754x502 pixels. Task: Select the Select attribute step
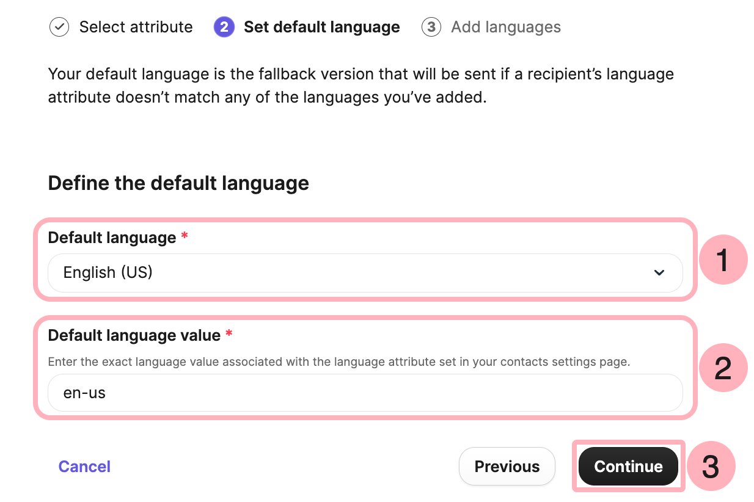pos(136,27)
